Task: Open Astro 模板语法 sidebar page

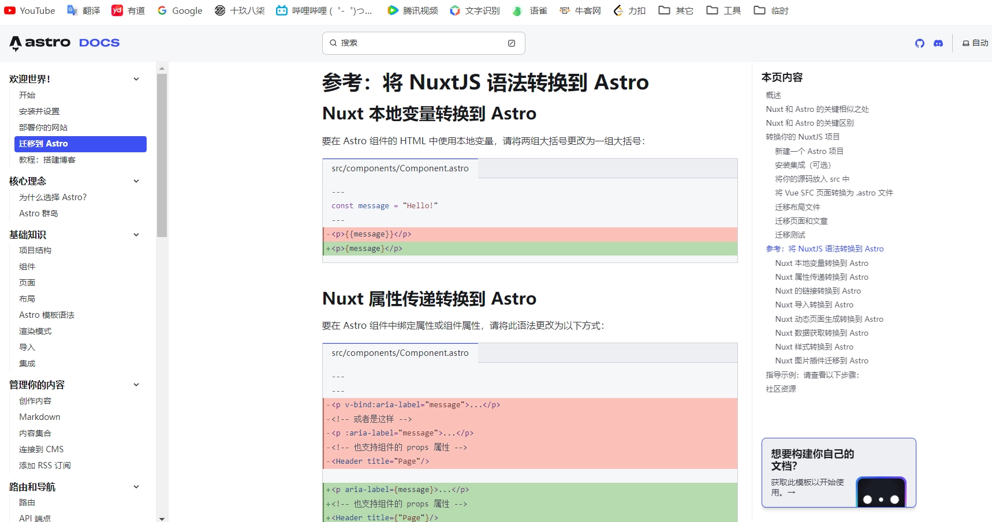Action: coord(47,315)
